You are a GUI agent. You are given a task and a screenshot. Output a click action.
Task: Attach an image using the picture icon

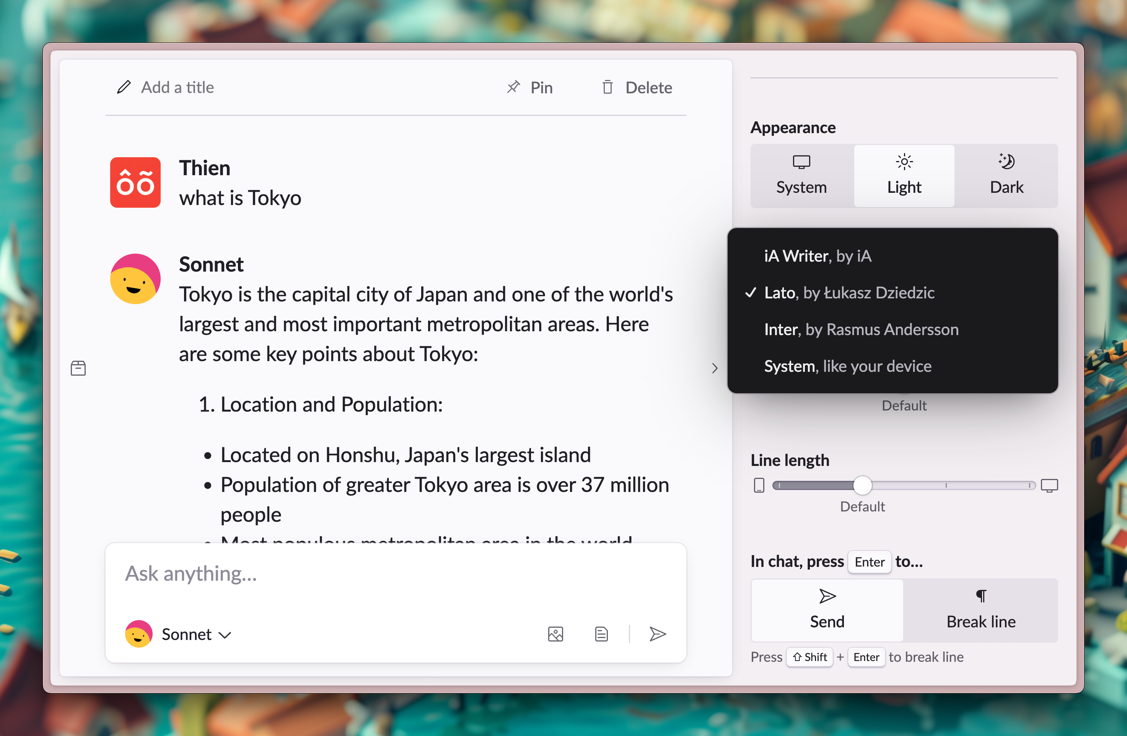(x=555, y=634)
